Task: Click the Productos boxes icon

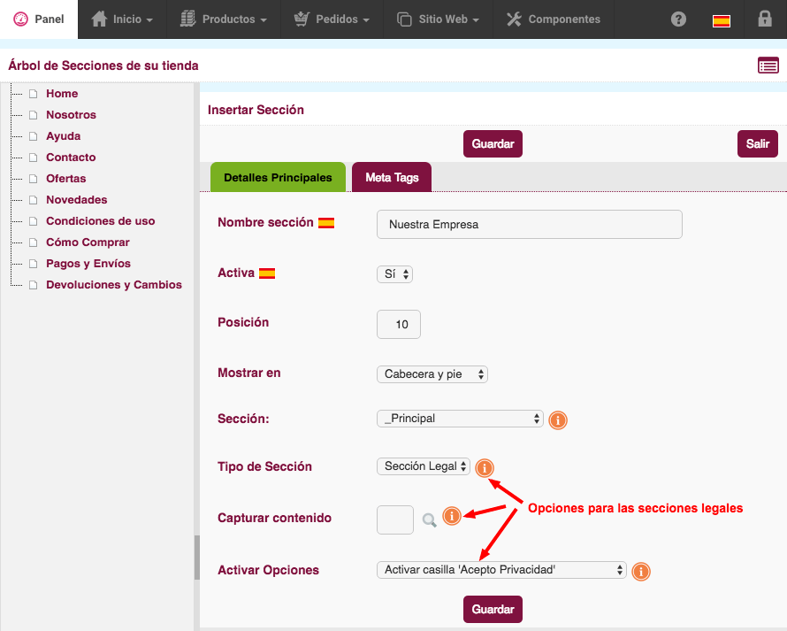Action: click(187, 19)
